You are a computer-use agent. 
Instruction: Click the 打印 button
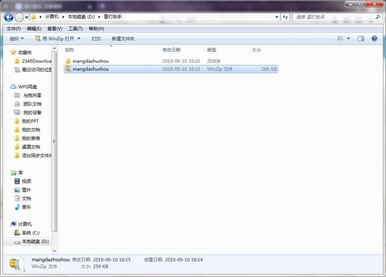pyautogui.click(x=96, y=39)
